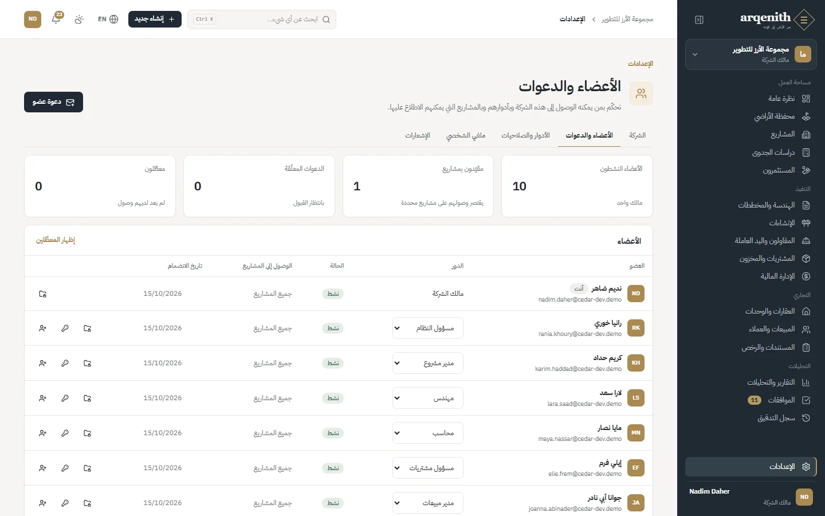Click folder-lock project access icon for لارا سعد
This screenshot has height=516, width=825.
88,398
